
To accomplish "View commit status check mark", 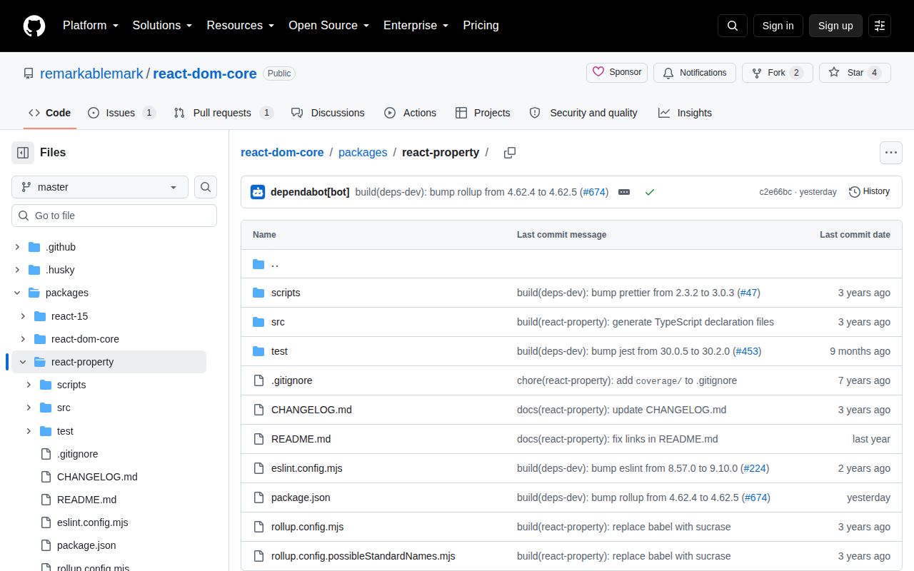I will pyautogui.click(x=650, y=192).
